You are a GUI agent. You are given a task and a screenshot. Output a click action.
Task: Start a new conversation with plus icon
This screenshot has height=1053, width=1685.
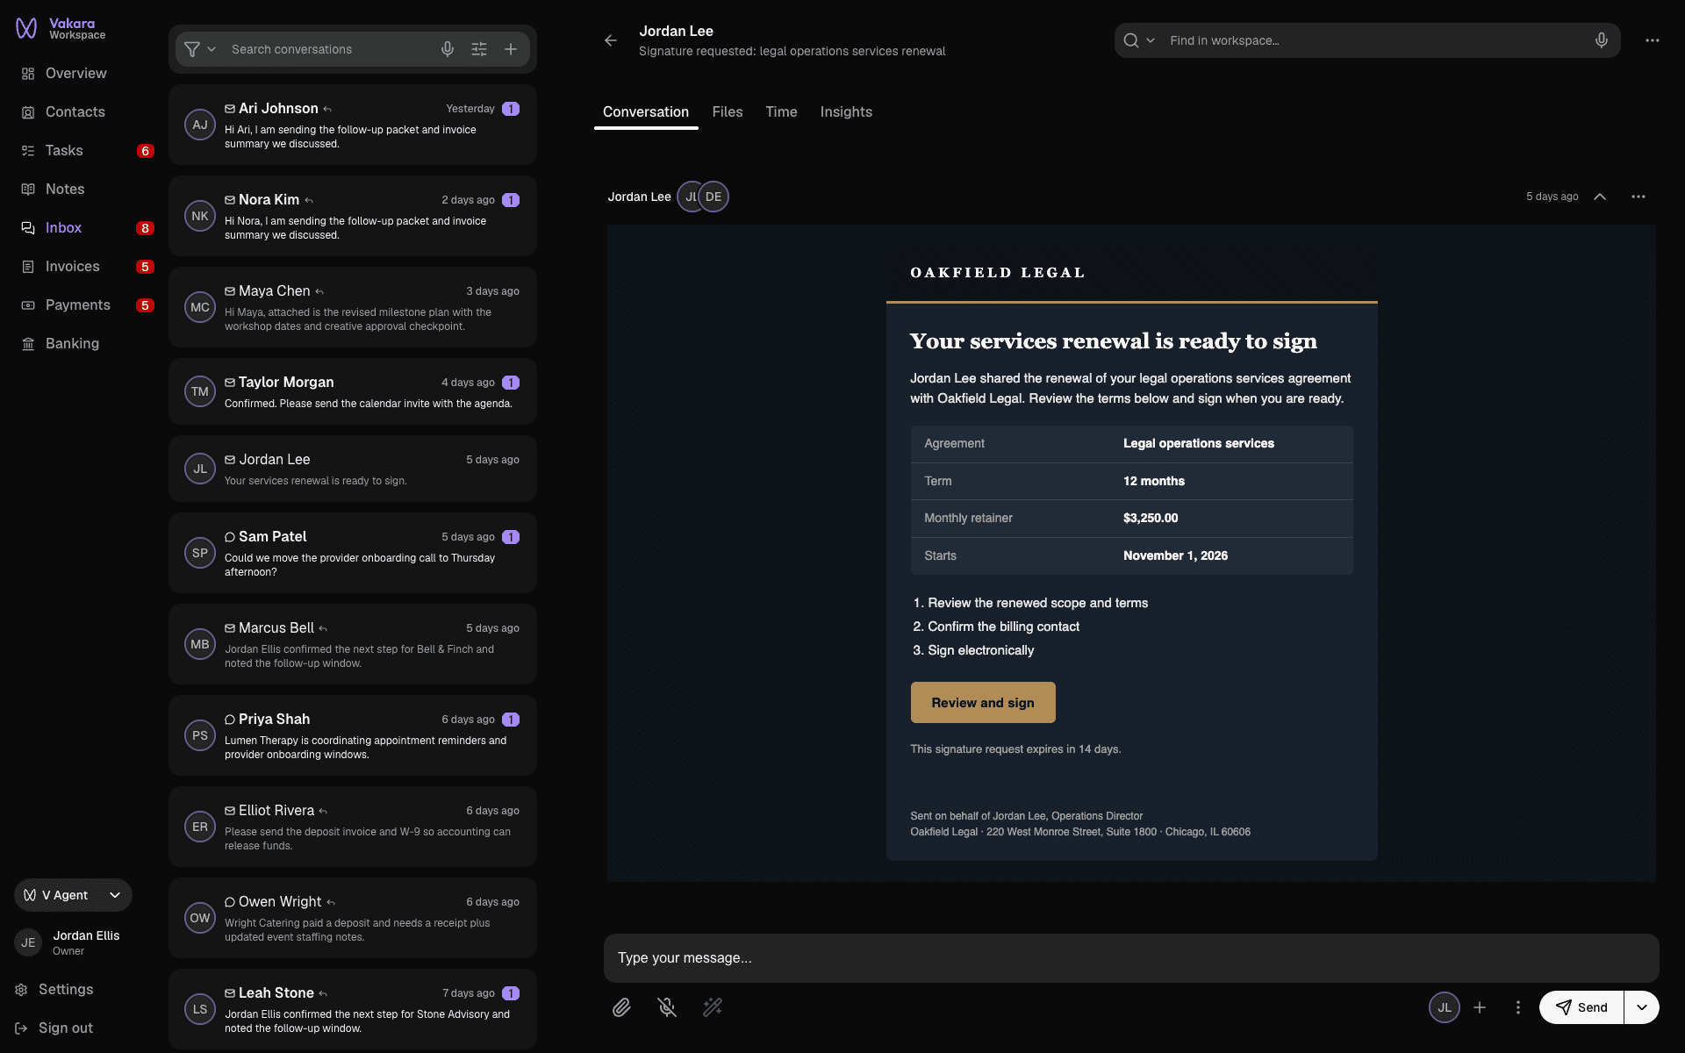click(511, 49)
